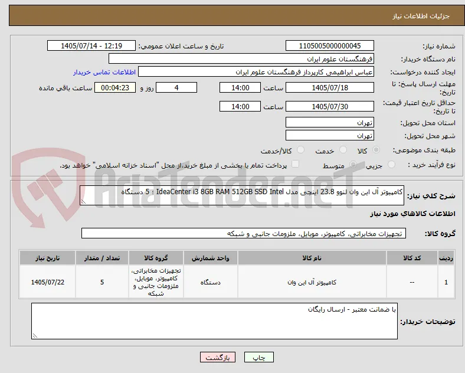Click the جزئیات اطلاعات نیاز header title
The image size is (465, 373).
coord(421,16)
